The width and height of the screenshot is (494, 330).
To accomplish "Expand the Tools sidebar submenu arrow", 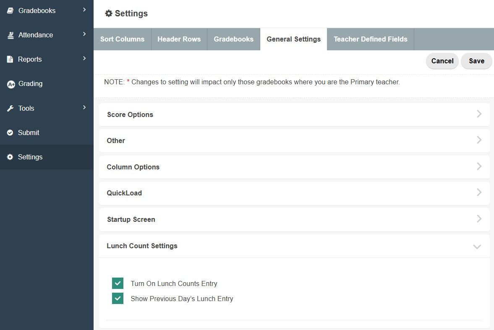I will [84, 107].
